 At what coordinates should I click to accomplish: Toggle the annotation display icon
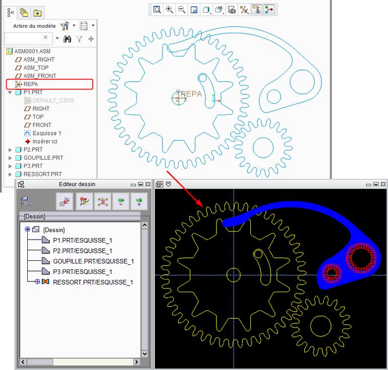tap(257, 10)
